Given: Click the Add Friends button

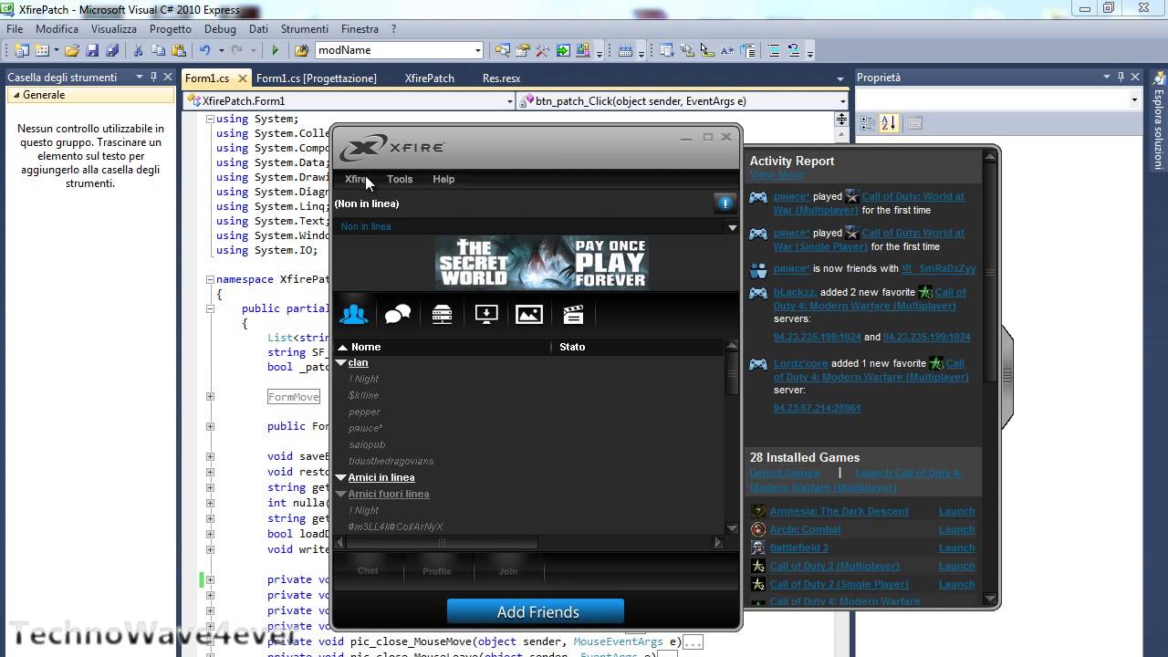Looking at the screenshot, I should [x=536, y=612].
